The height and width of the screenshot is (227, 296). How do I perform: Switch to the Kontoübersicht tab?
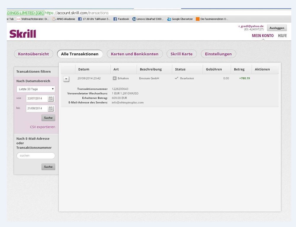pos(33,54)
